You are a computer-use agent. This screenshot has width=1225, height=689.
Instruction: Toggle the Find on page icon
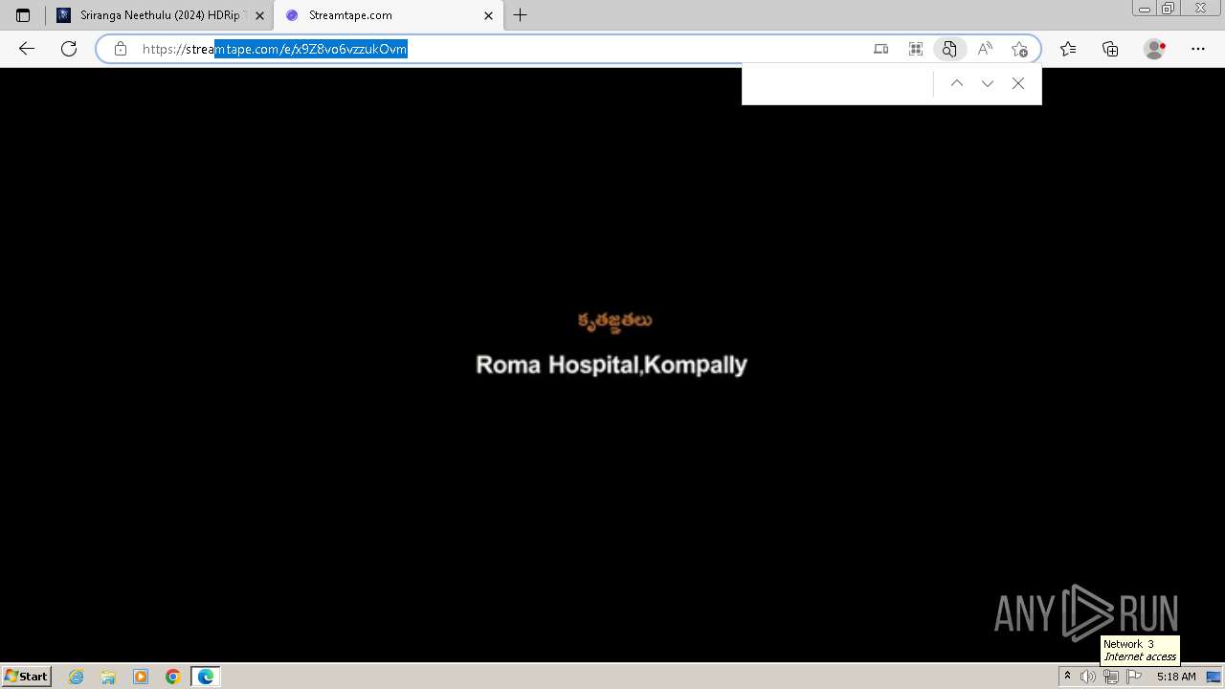[x=949, y=49]
